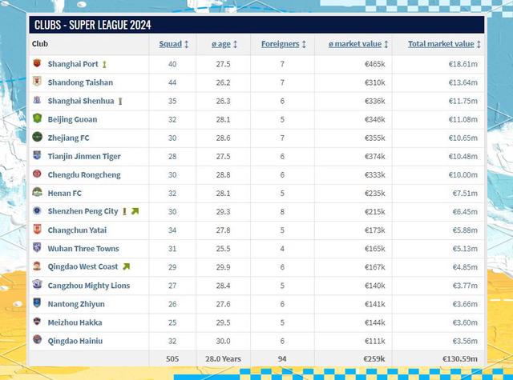Sort by ø market value column
Screen dimensions: 513x380
click(355, 44)
